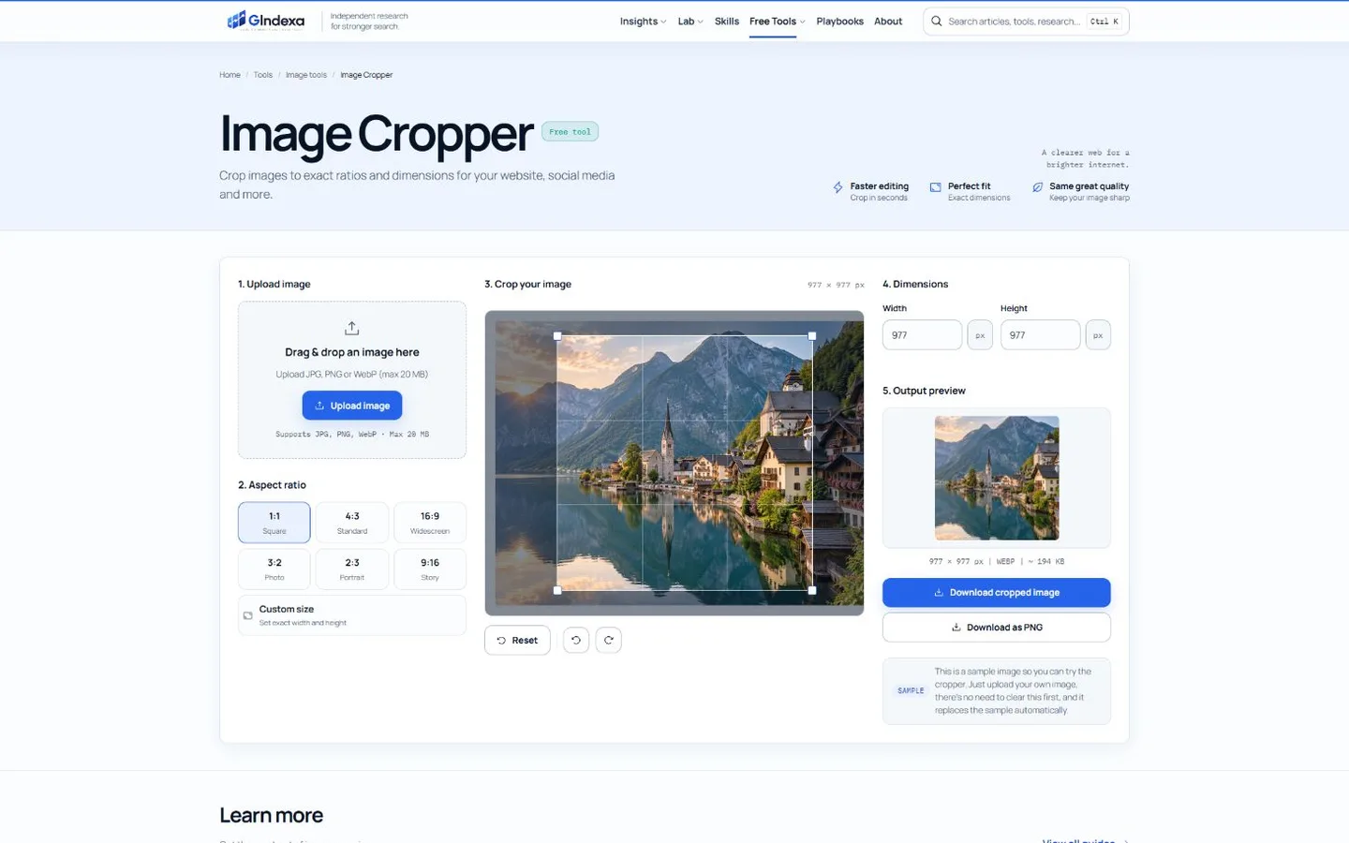Viewport: 1349px width, 843px height.
Task: Expand the Lab menu
Action: point(690,22)
